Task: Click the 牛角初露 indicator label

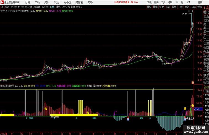Action: [x=91, y=86]
